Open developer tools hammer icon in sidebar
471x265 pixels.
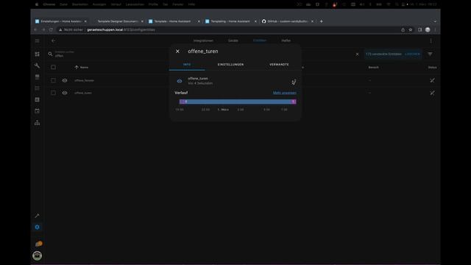(x=38, y=216)
